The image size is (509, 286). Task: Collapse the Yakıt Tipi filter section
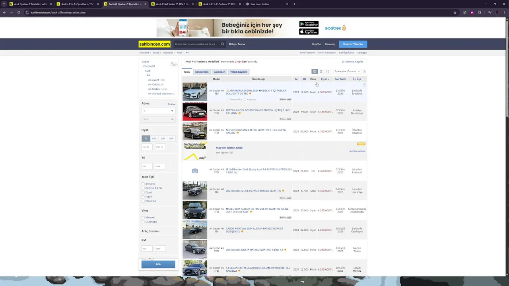click(148, 177)
